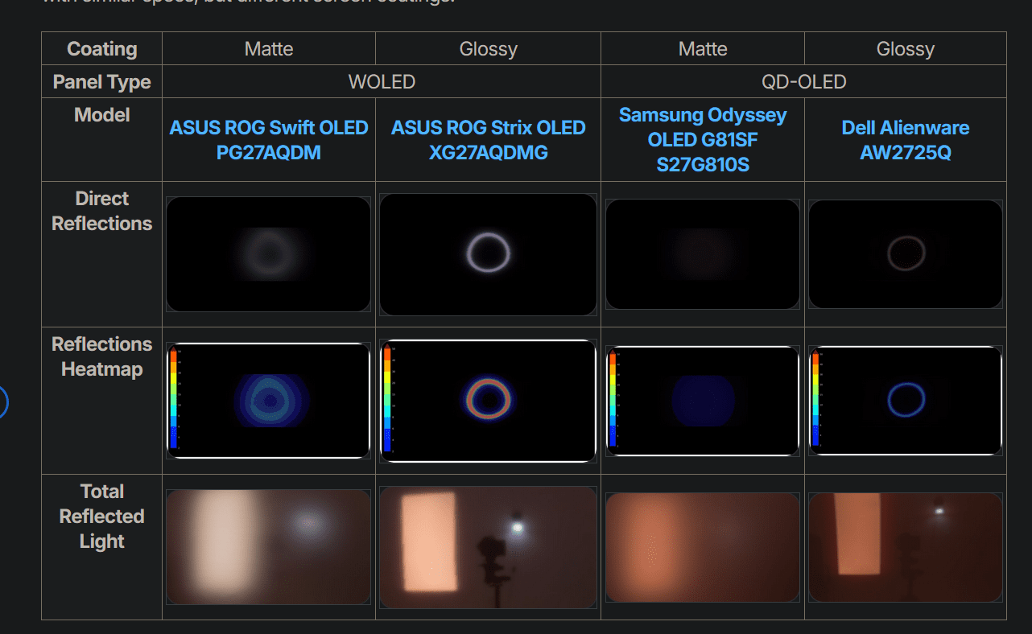Open the Dell Alienware AW2725Q link
Image resolution: width=1032 pixels, height=634 pixels.
pyautogui.click(x=906, y=140)
